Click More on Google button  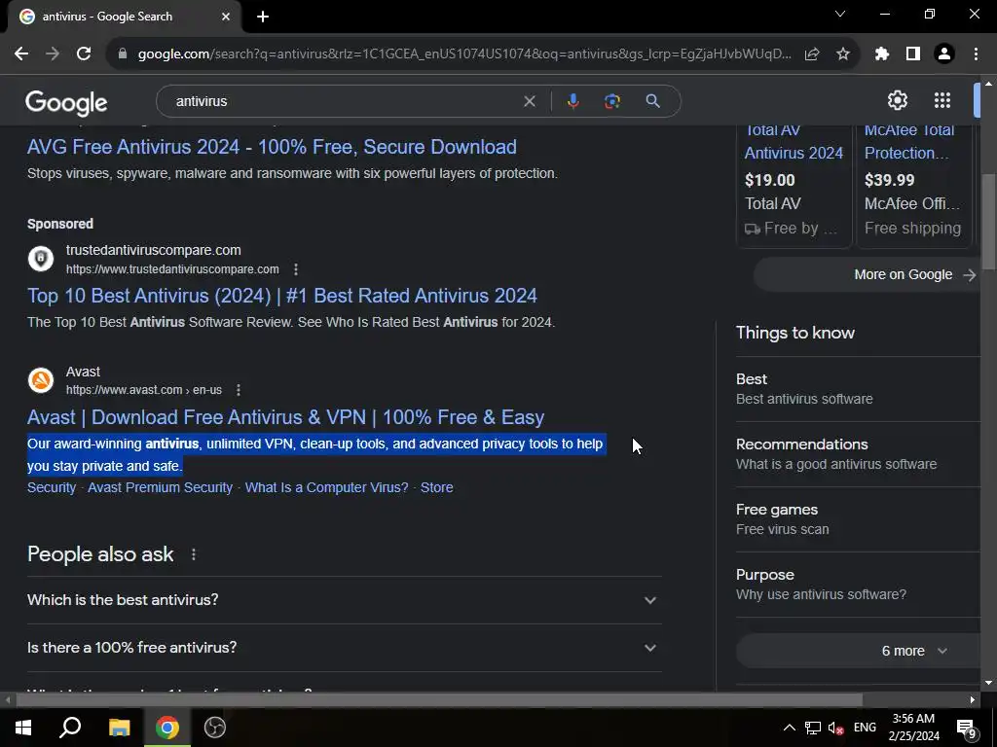(x=868, y=274)
